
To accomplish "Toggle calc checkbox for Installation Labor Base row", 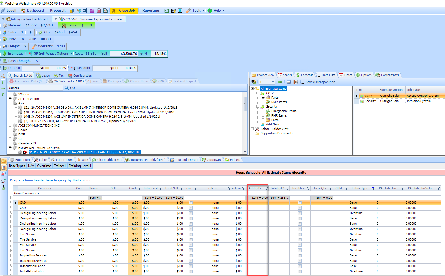I will click(191, 266).
